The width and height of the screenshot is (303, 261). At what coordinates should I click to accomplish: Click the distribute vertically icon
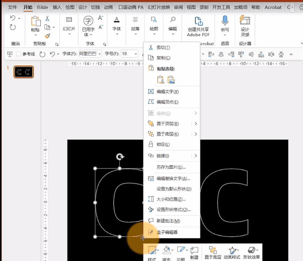click(x=281, y=54)
